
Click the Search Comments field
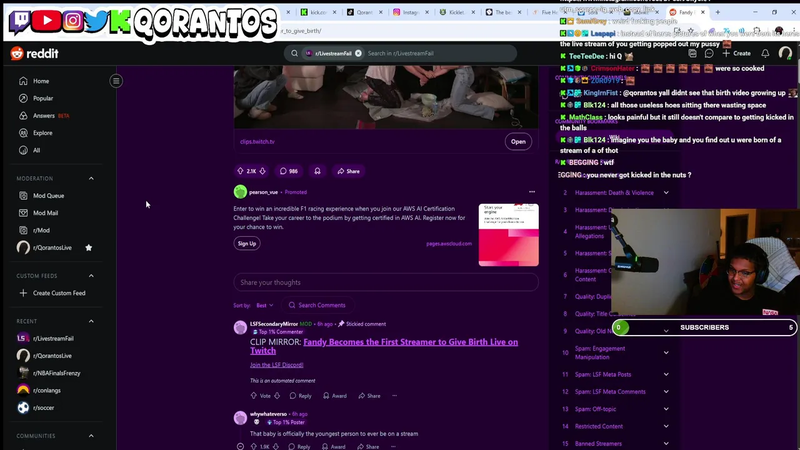pos(317,306)
